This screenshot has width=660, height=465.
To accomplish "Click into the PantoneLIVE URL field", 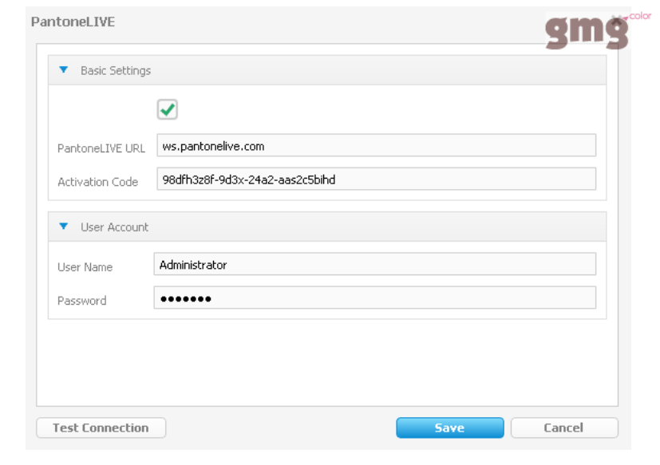I will click(x=377, y=146).
